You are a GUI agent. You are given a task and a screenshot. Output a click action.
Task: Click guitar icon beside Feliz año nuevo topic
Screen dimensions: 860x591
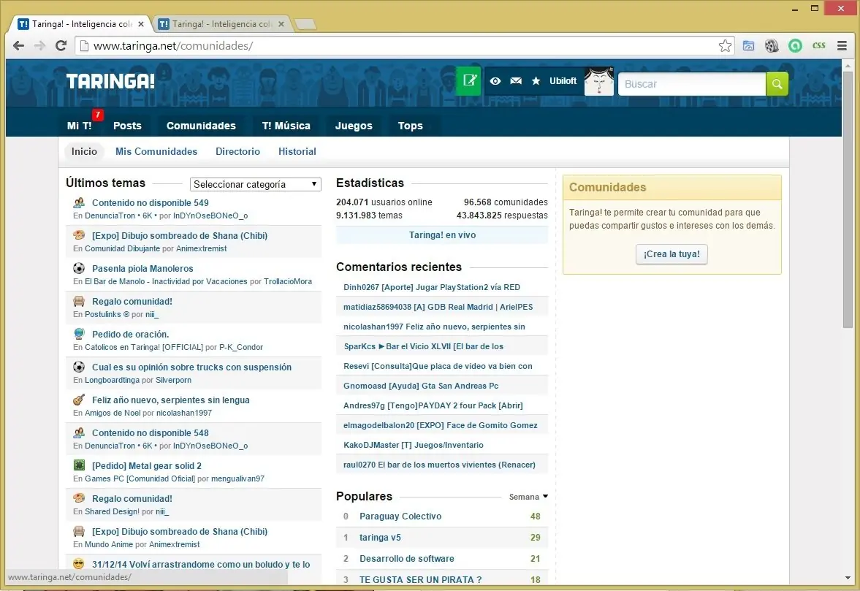coord(79,400)
